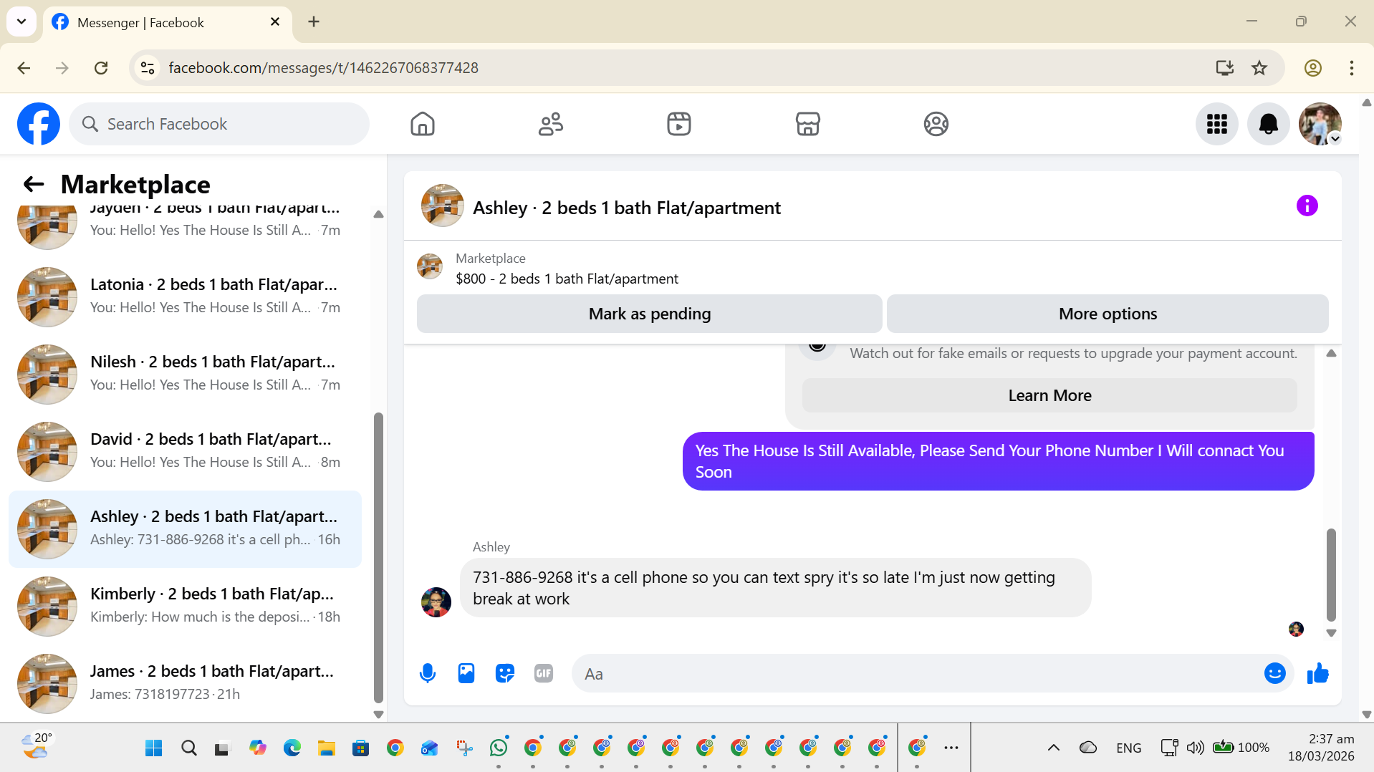Select the Messenger | Facebook browser tab

168,22
